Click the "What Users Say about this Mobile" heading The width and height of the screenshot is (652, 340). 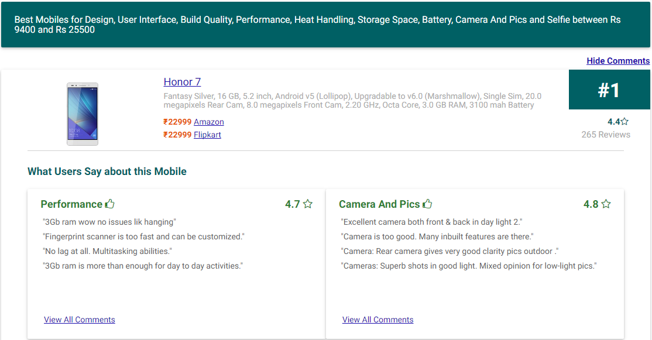(x=107, y=171)
